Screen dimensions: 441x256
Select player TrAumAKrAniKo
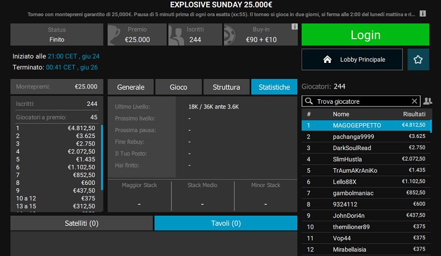pyautogui.click(x=365, y=170)
